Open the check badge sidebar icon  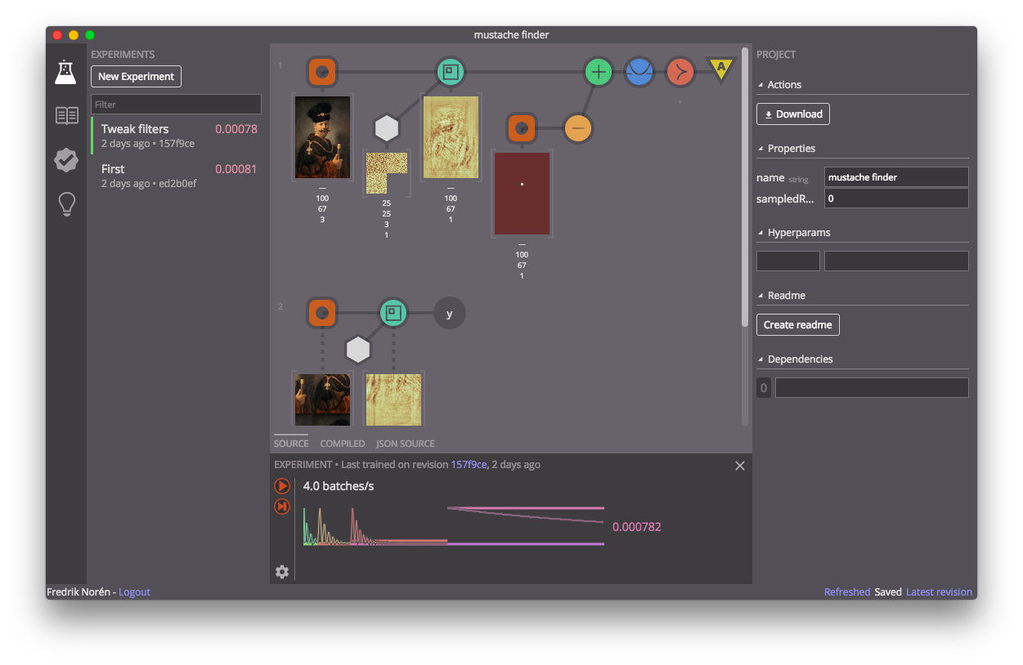point(66,160)
